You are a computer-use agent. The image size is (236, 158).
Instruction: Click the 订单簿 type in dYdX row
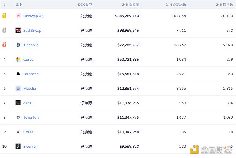point(86,103)
